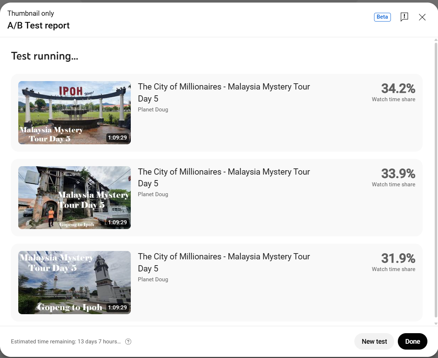Click the duration badge on first thumbnail
The width and height of the screenshot is (438, 358).
coord(117,138)
